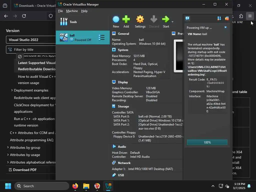Click the VBoxSVGA graphics controller value

point(153,92)
